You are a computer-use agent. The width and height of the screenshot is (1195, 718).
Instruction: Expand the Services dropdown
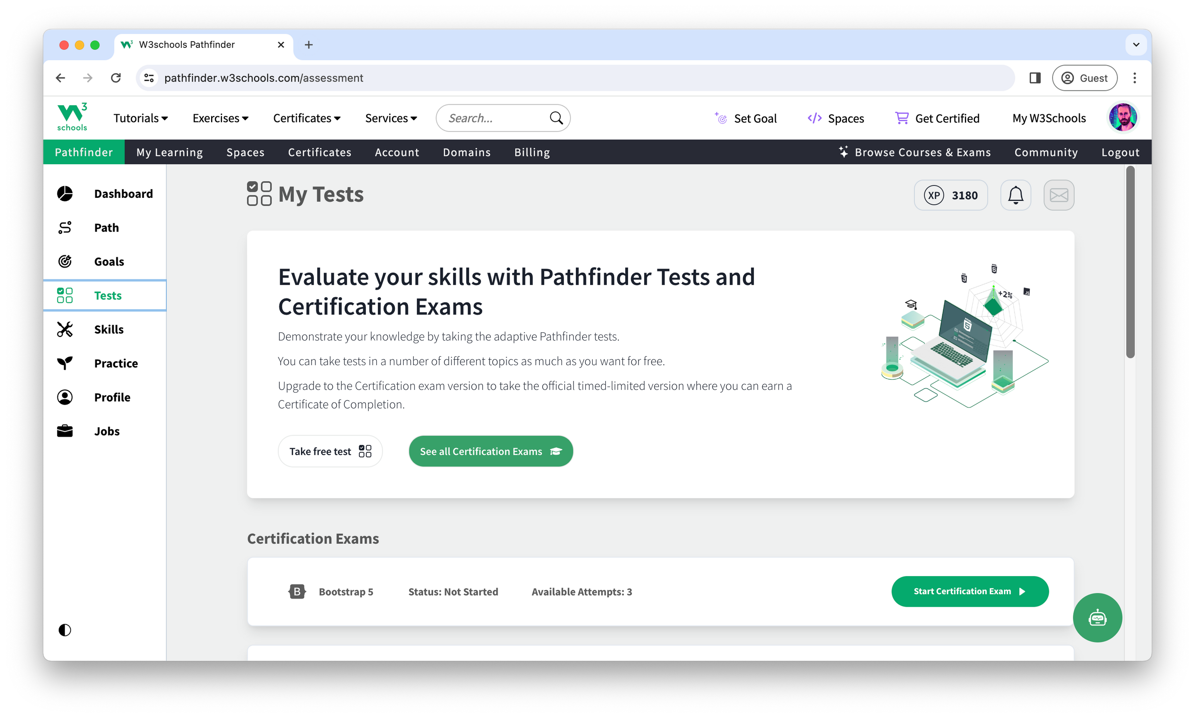coord(391,117)
